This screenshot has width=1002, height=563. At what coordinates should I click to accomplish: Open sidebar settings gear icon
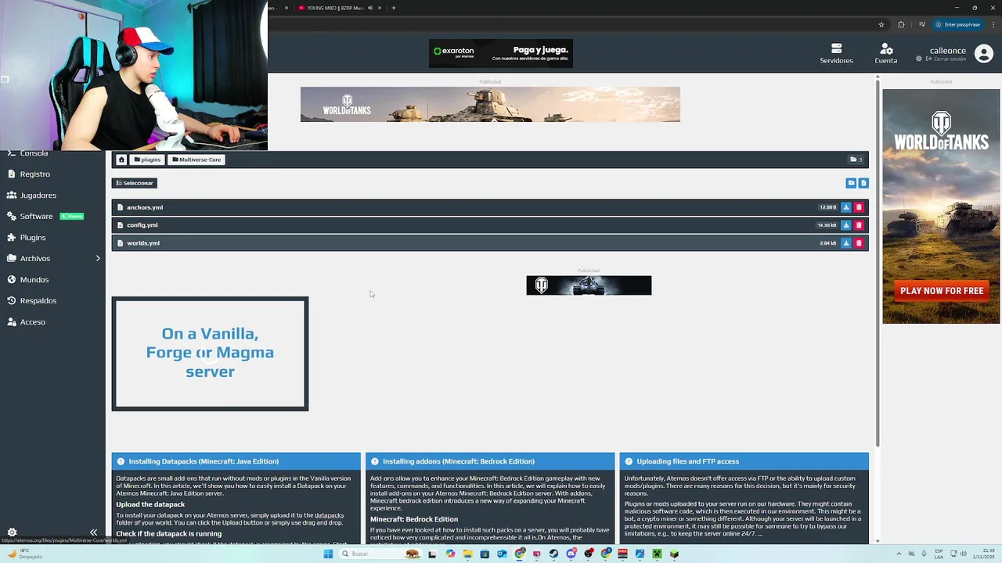click(x=12, y=532)
